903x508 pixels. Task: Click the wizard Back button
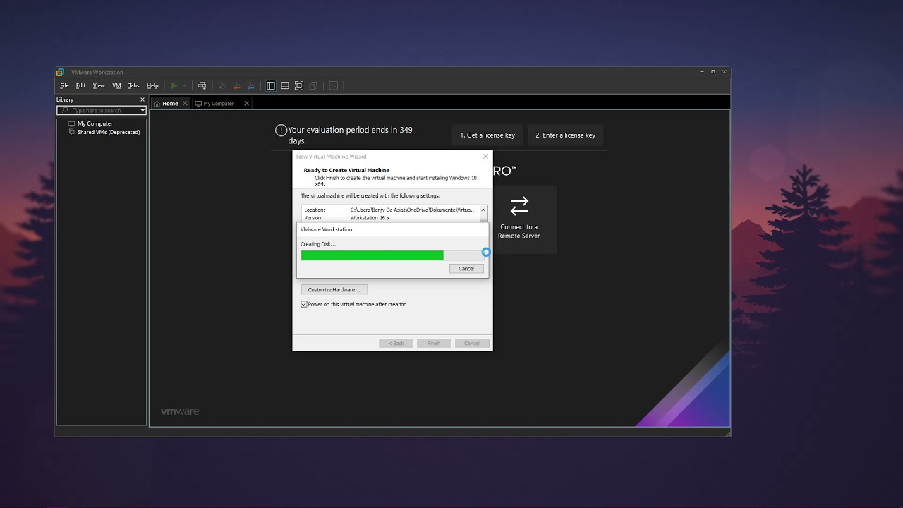(x=396, y=343)
